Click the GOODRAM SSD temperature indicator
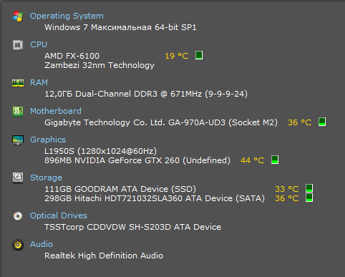 (309, 188)
